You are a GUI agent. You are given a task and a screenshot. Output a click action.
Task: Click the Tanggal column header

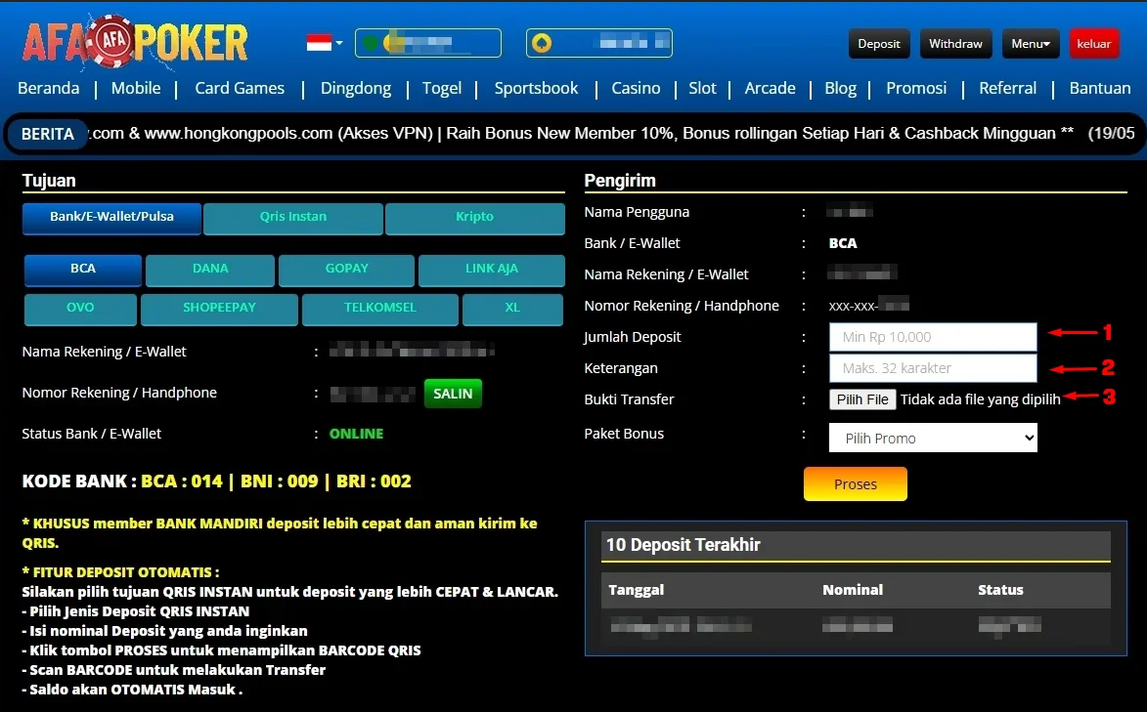[636, 590]
